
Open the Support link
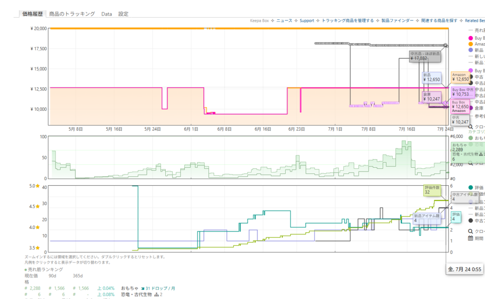pyautogui.click(x=306, y=21)
